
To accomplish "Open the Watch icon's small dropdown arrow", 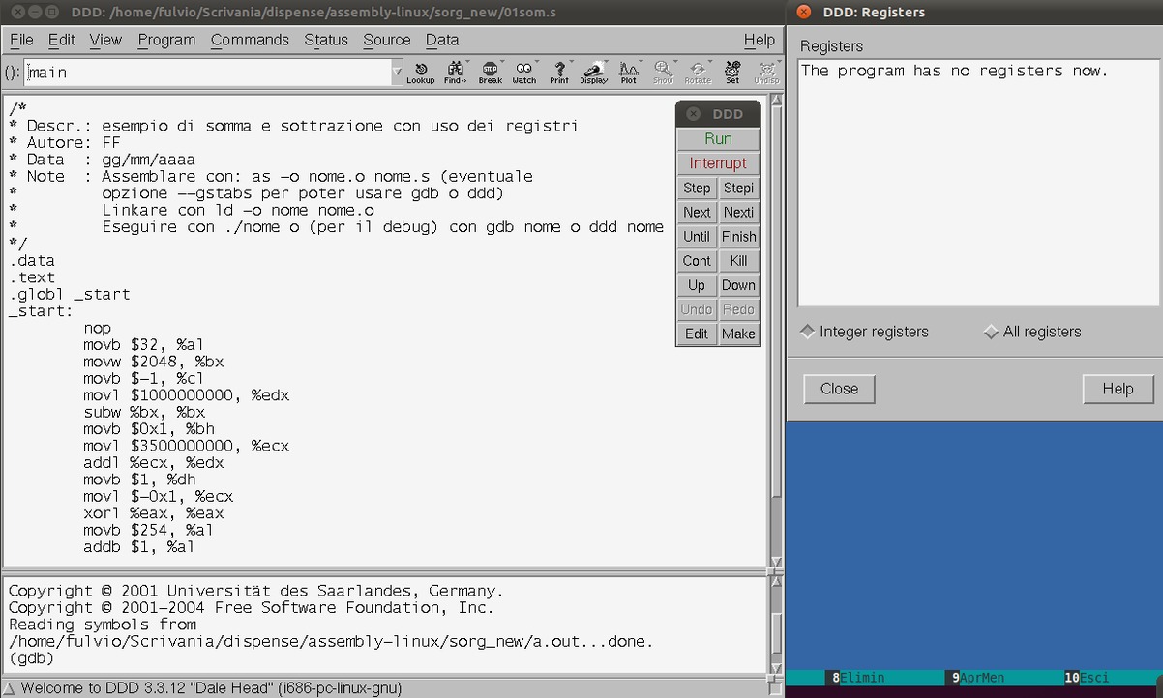I will (x=538, y=63).
